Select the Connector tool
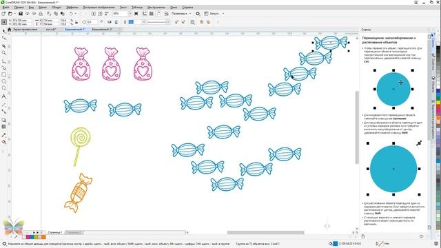 pos(3,112)
